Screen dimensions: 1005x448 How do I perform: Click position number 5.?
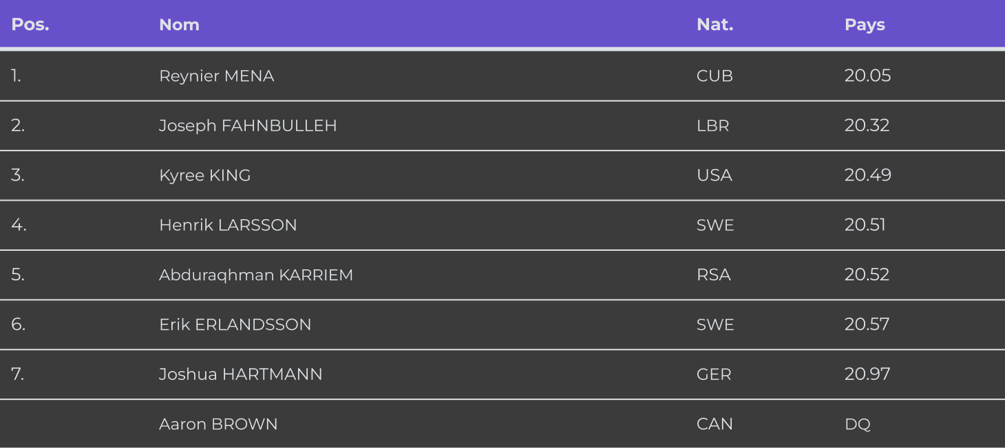point(18,275)
